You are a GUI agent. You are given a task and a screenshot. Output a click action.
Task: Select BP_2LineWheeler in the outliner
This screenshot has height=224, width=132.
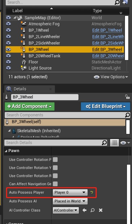coord(44,37)
